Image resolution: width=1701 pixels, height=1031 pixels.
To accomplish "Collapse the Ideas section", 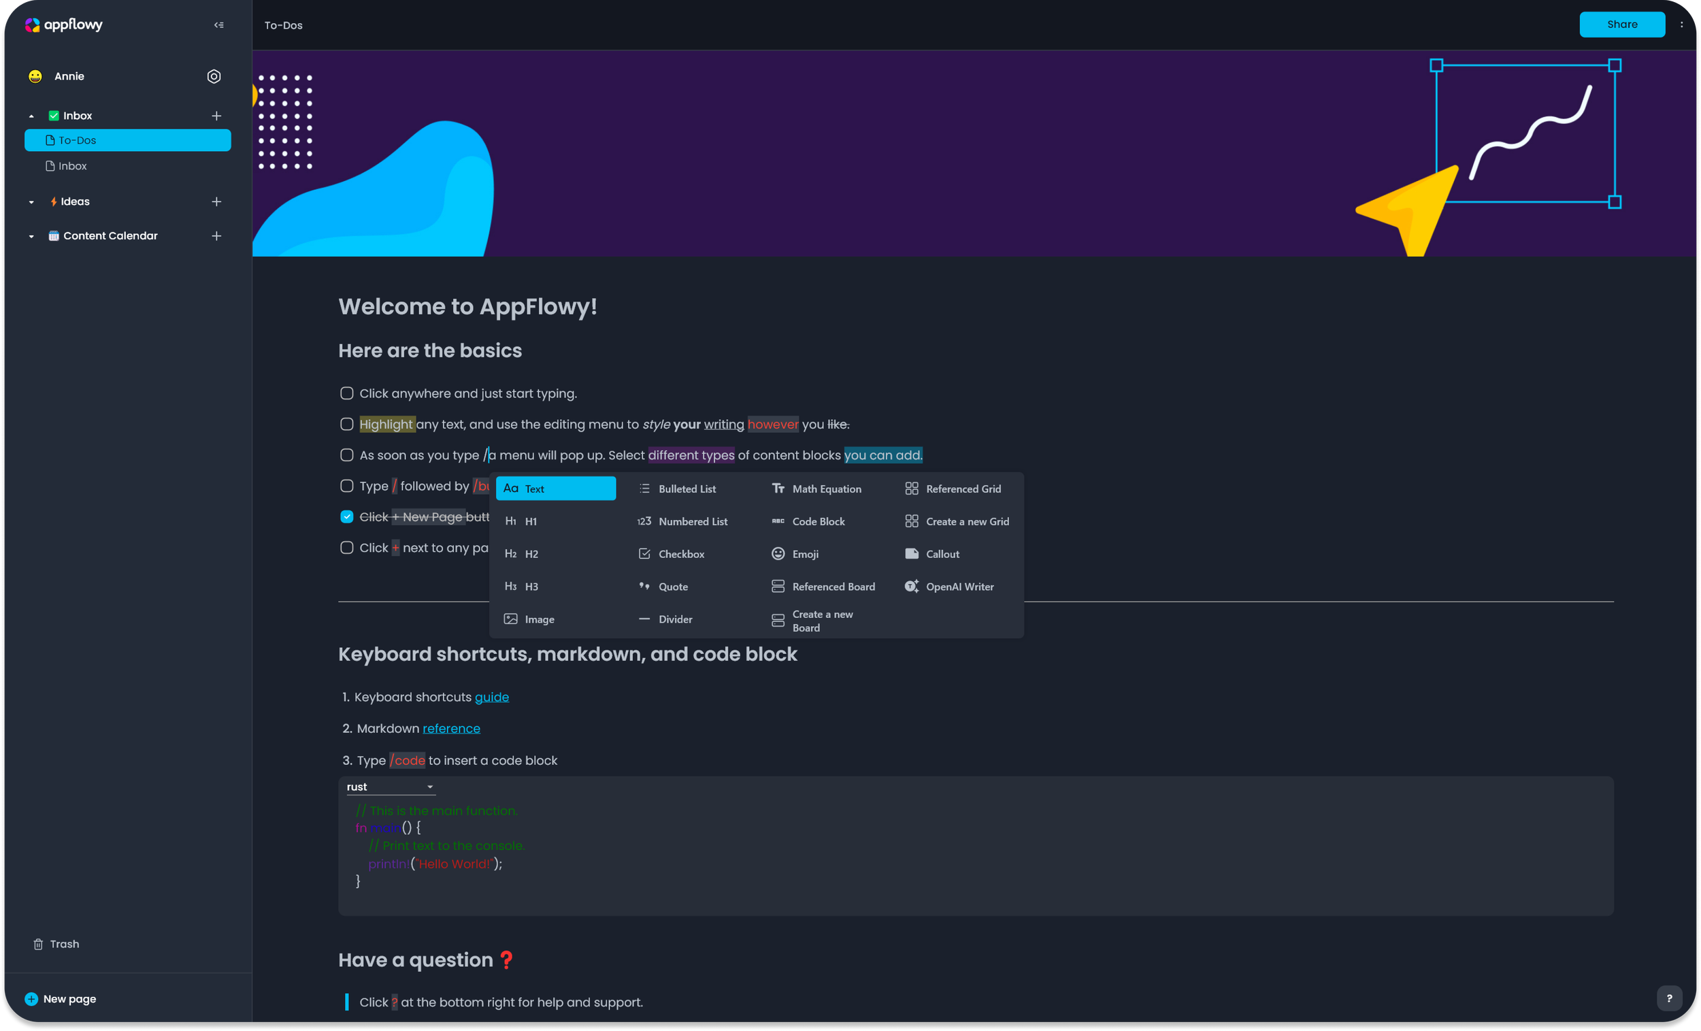I will click(x=31, y=201).
